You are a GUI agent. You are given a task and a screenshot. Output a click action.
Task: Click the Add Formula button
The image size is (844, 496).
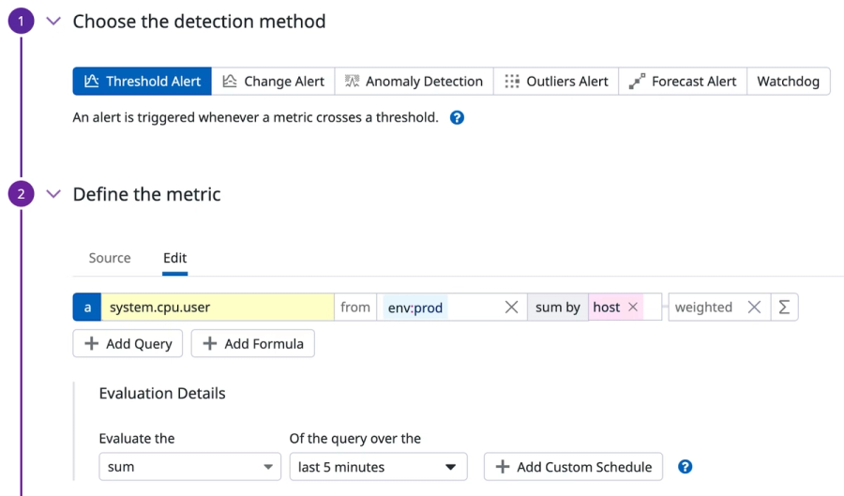coord(253,344)
